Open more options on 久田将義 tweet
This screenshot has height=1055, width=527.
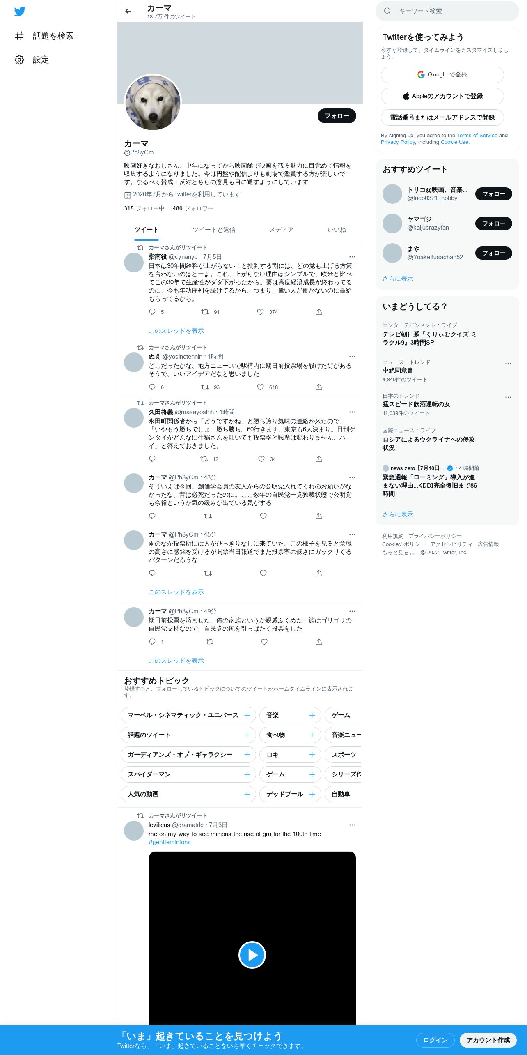pos(352,412)
